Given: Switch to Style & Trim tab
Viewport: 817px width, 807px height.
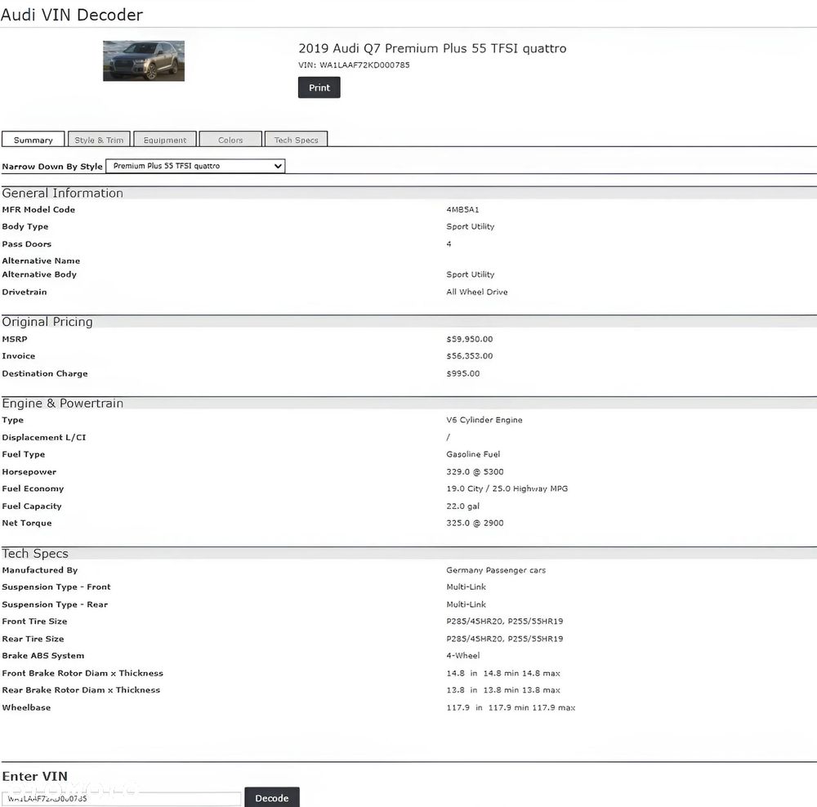Looking at the screenshot, I should coord(99,140).
